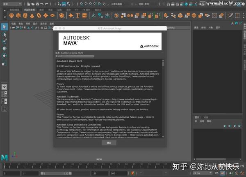Select the two-pane side-by-side layout

click(x=5, y=101)
